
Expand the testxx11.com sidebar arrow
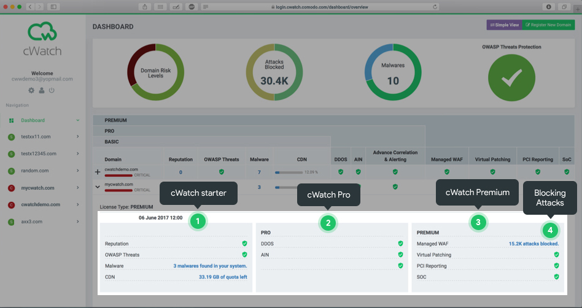click(78, 137)
